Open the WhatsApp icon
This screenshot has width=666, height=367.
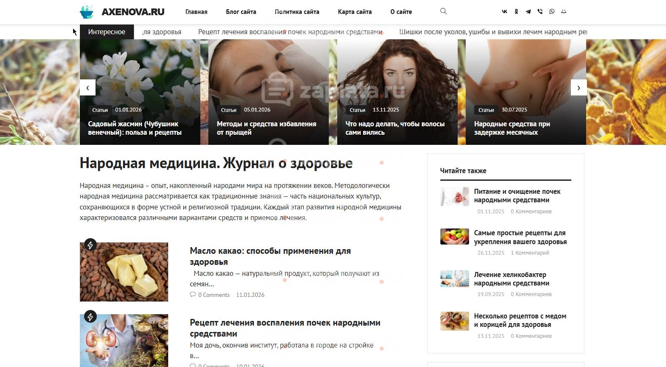(552, 12)
